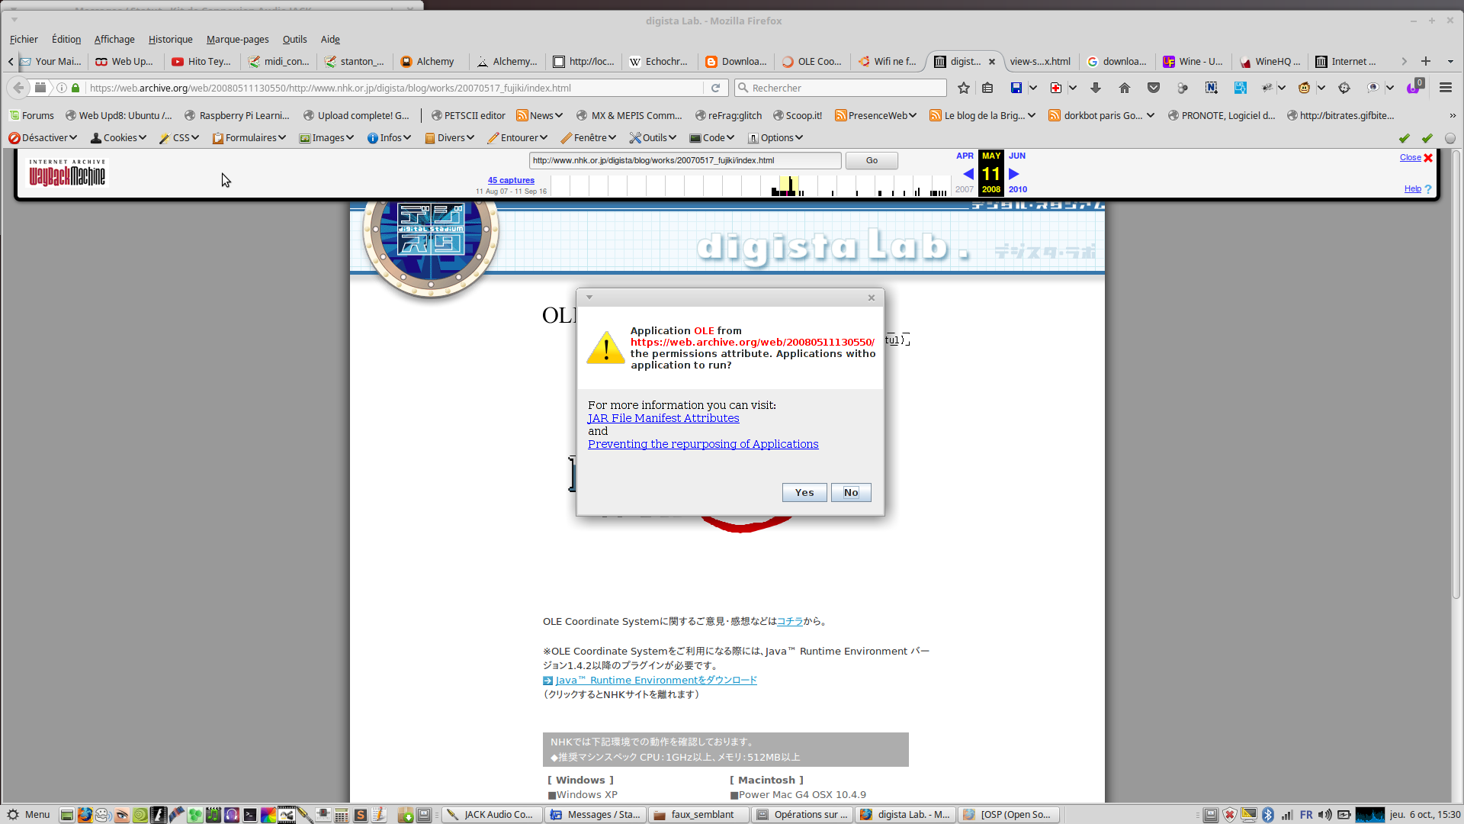Expand the Cookies dropdown
This screenshot has width=1464, height=824.
point(119,138)
